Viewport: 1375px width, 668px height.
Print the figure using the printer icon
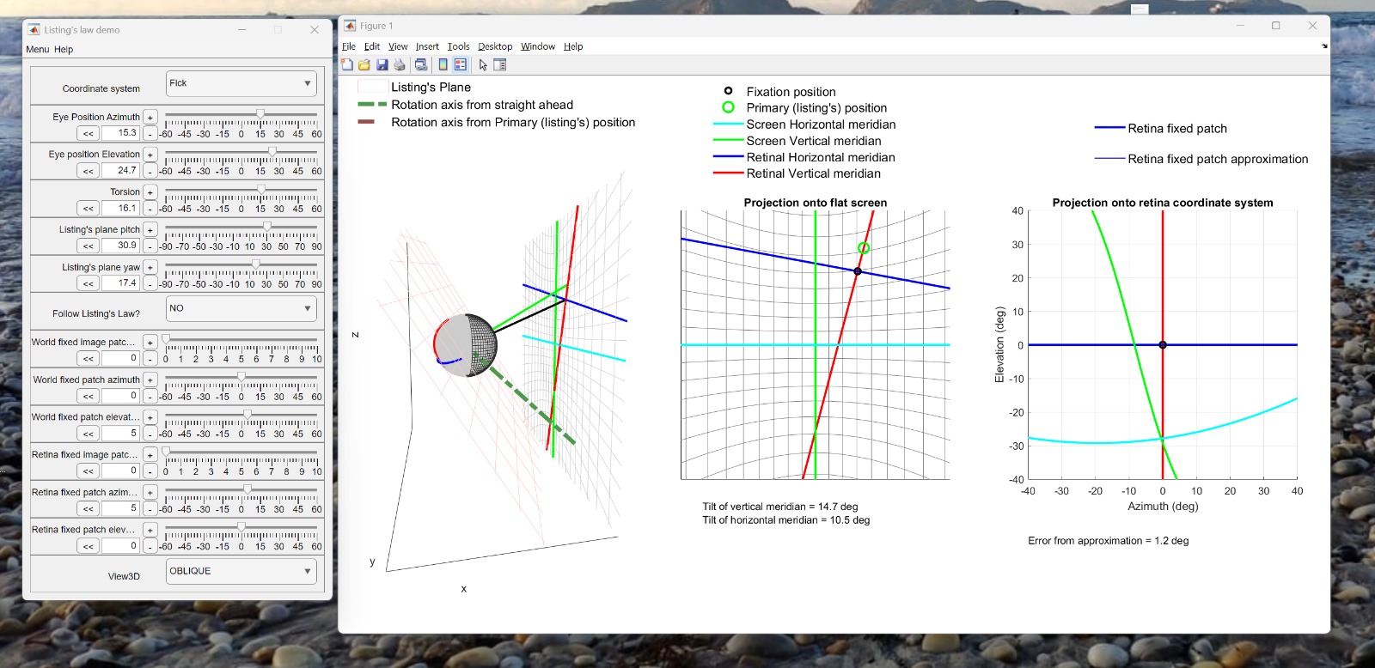point(400,65)
